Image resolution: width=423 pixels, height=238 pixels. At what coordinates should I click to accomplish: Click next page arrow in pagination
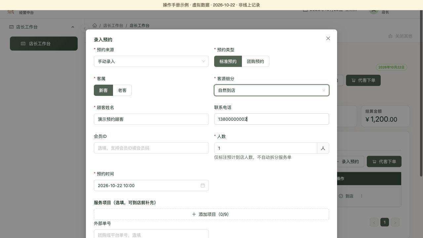pos(395,222)
